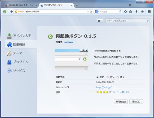Open the hamburger menu button

click(149, 12)
